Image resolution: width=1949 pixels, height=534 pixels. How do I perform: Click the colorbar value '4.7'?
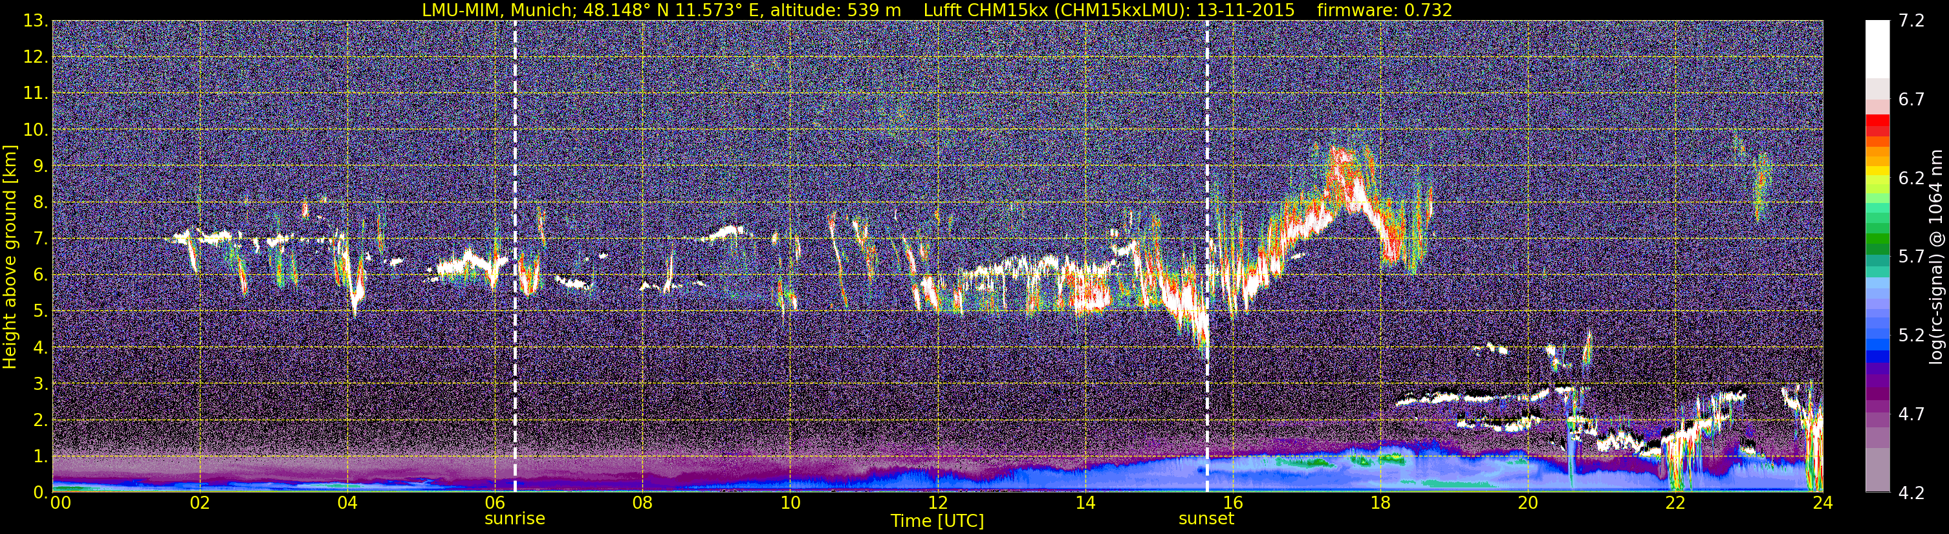click(1911, 414)
